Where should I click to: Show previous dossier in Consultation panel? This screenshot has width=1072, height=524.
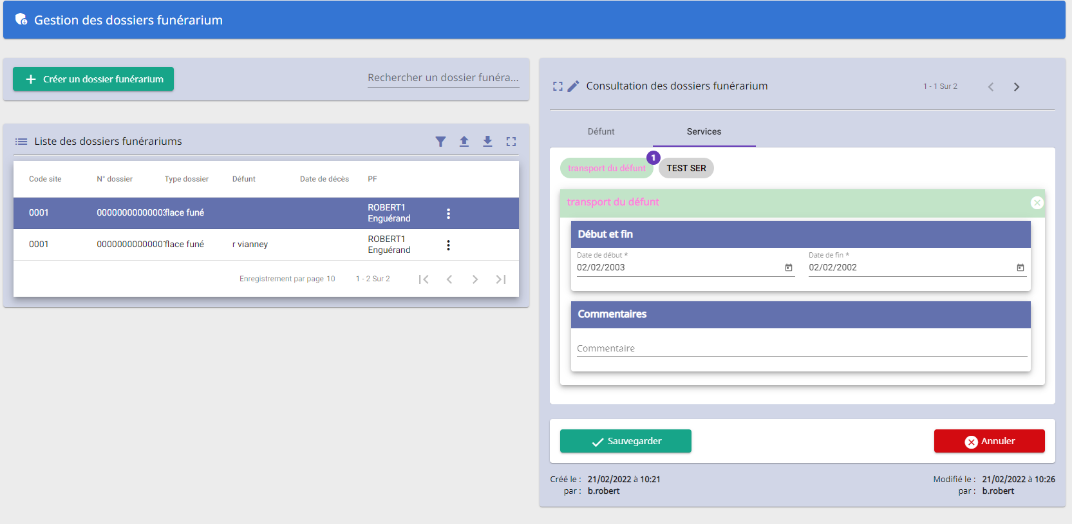click(x=991, y=87)
